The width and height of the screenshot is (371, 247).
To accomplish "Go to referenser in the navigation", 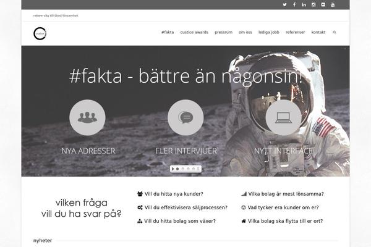I will [x=296, y=32].
